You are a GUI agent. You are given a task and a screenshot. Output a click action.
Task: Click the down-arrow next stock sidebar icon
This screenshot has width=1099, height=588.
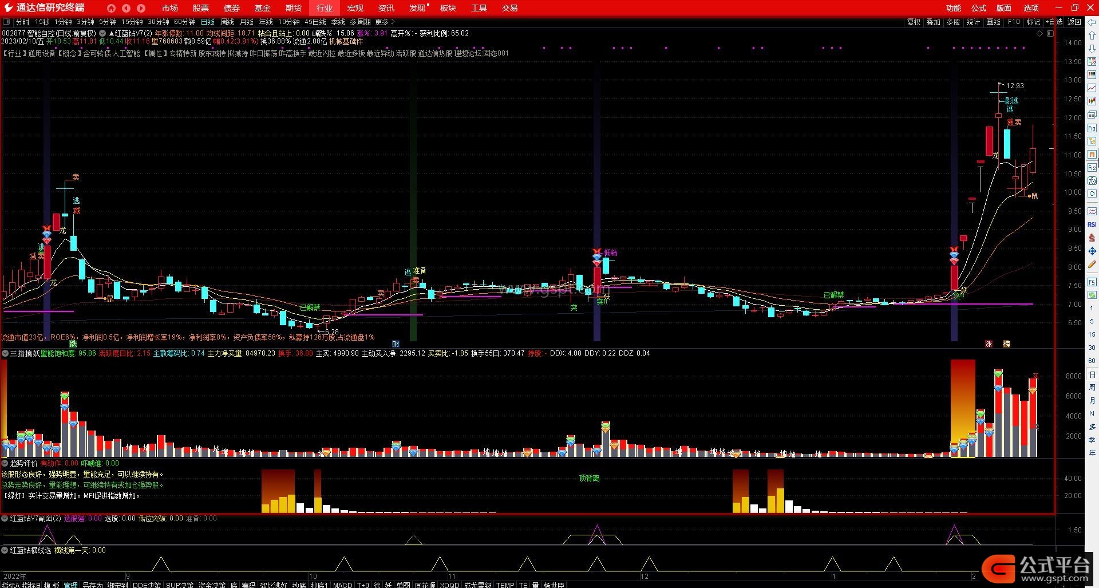pos(1092,49)
